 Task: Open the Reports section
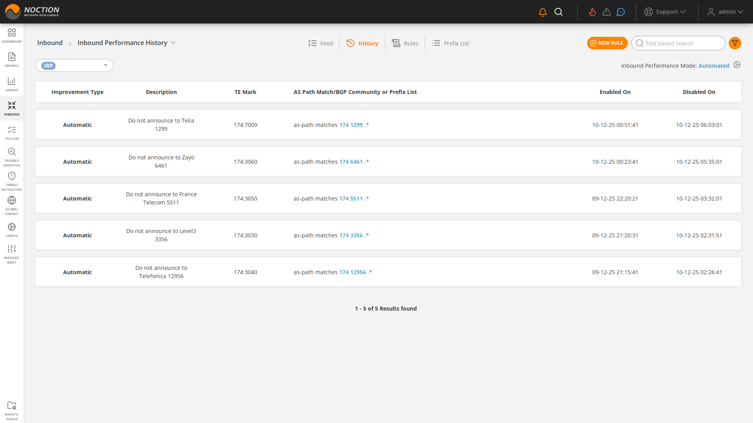point(12,60)
